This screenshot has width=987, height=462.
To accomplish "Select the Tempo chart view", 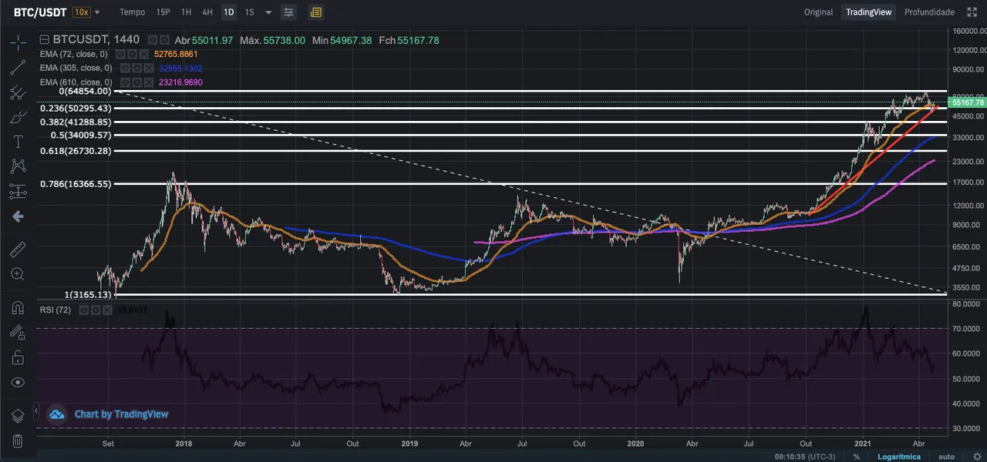I will point(132,12).
